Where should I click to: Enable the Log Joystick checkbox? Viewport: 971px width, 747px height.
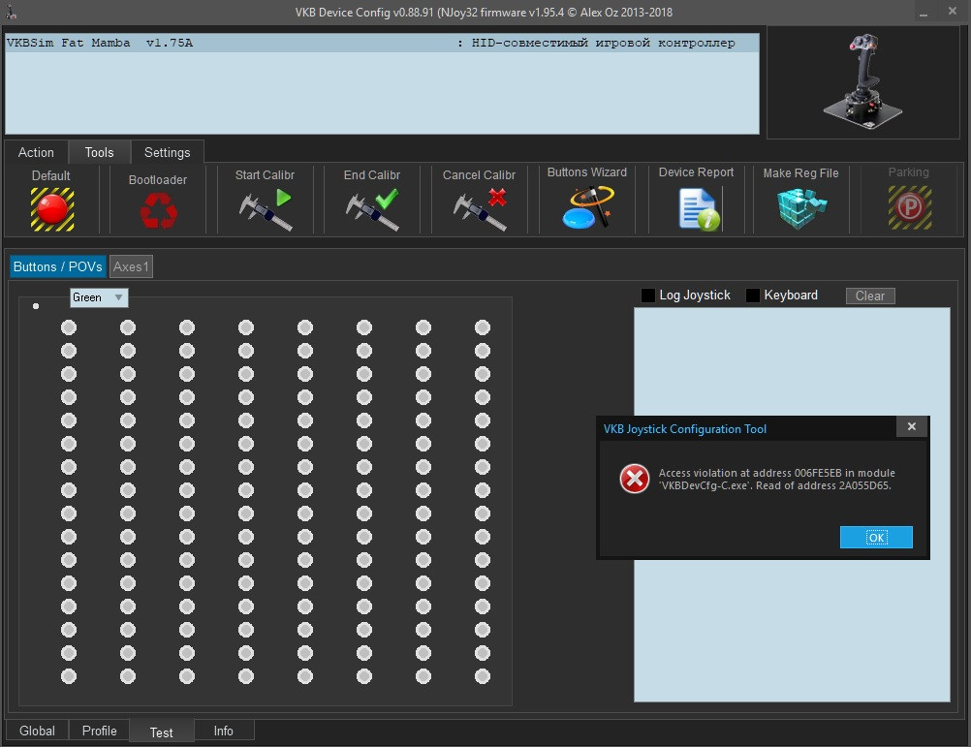click(648, 296)
